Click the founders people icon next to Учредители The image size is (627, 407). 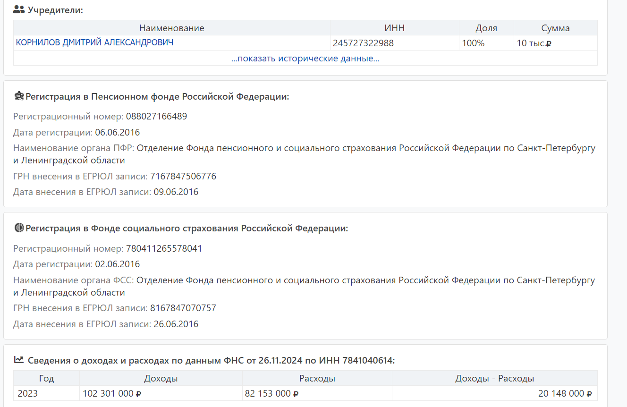coord(19,9)
